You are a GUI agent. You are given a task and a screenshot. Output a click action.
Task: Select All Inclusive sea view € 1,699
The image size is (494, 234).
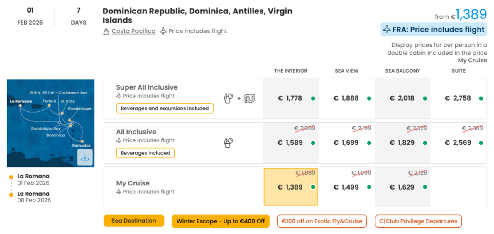346,143
